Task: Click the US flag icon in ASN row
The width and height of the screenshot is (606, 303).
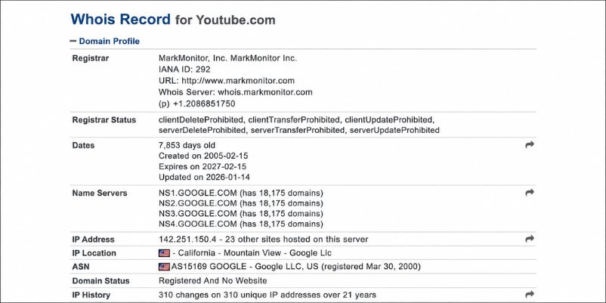Action: click(164, 267)
